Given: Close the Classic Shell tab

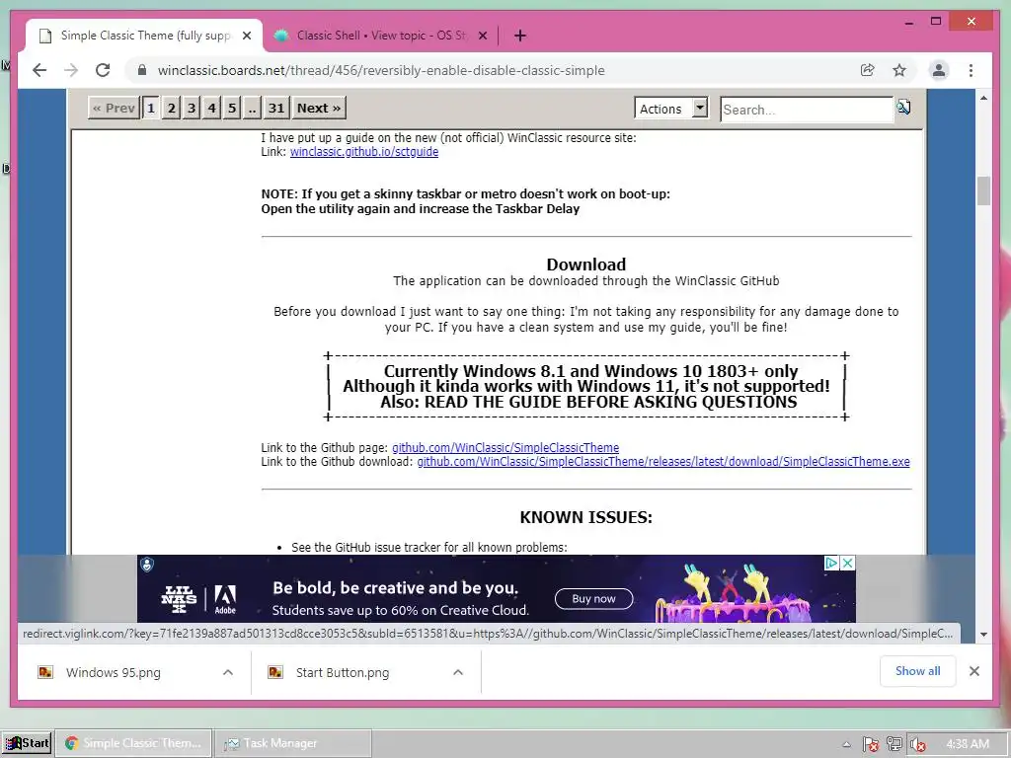Looking at the screenshot, I should (x=482, y=37).
